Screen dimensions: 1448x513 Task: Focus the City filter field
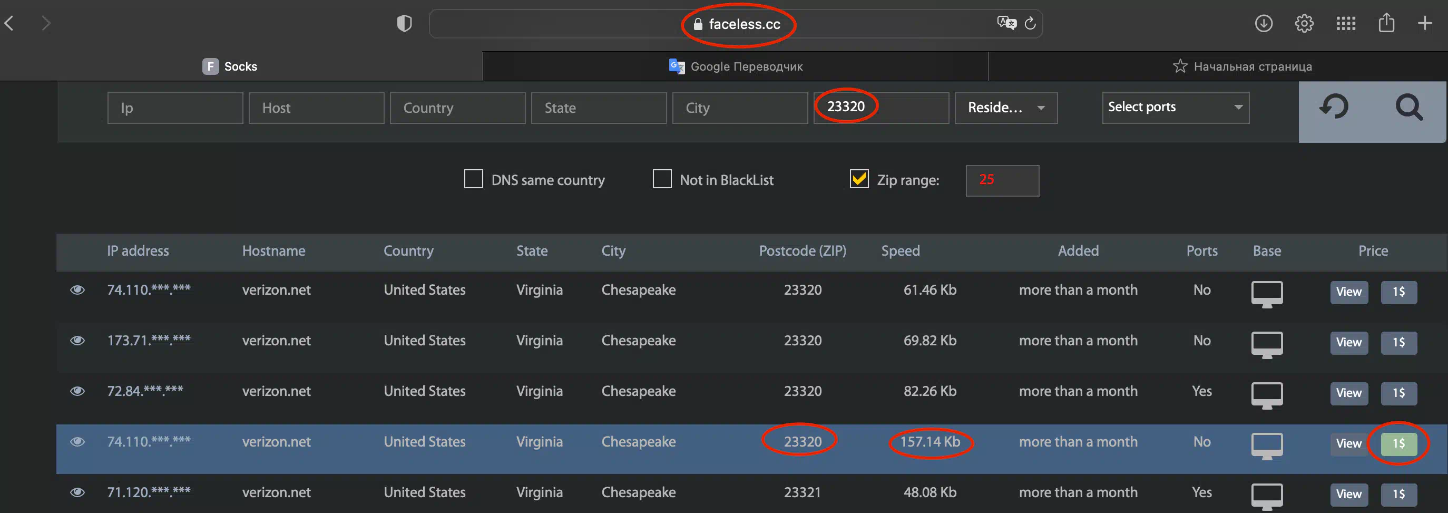coord(740,108)
